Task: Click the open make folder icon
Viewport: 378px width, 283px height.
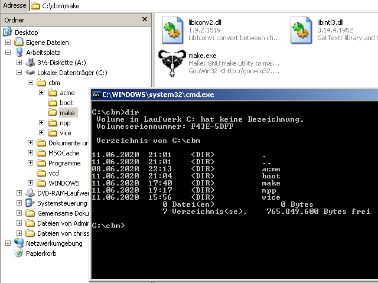Action: 53,113
